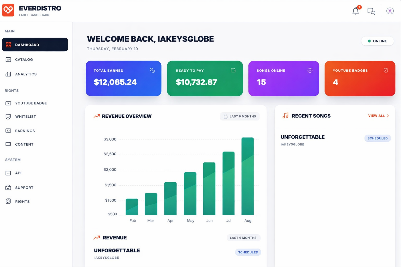Click the August revenue bar
401x267 pixels.
pyautogui.click(x=247, y=177)
